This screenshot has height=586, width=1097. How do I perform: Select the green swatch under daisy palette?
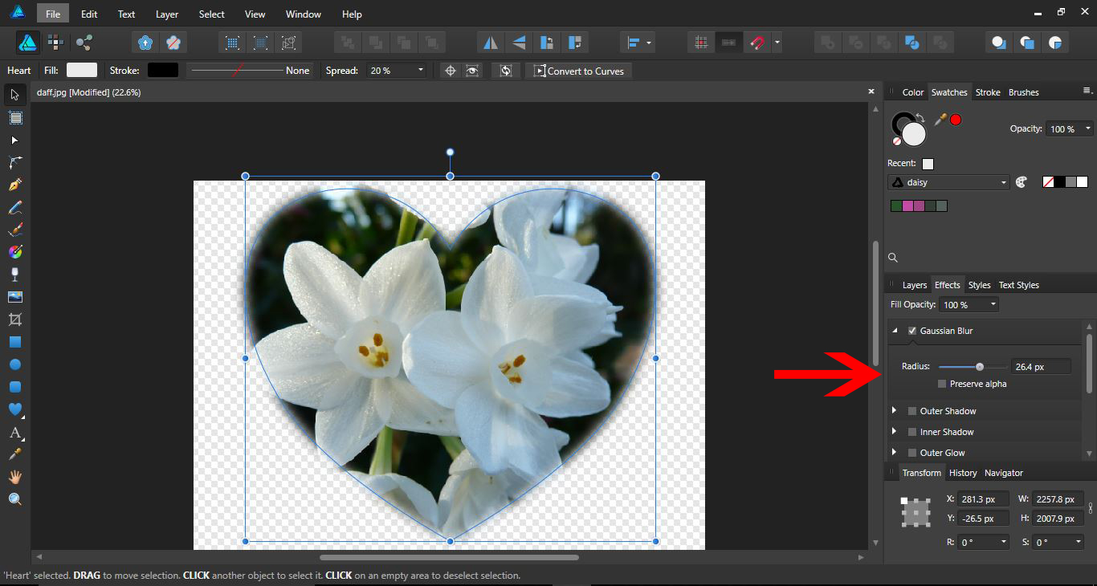[x=895, y=206]
